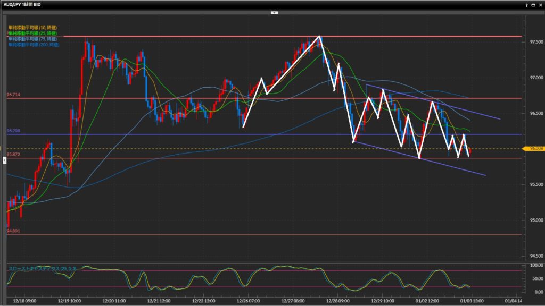Click the slow stochastics indicator label
The height and width of the screenshot is (306, 545).
(x=42, y=269)
